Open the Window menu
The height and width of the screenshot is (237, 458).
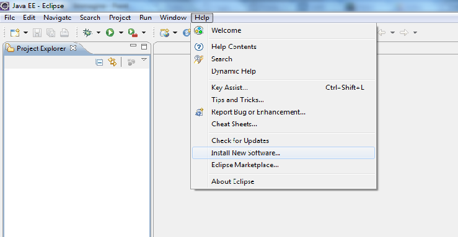click(173, 17)
